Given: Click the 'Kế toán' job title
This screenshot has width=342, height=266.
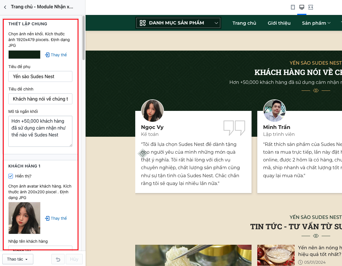Looking at the screenshot, I should [150, 134].
